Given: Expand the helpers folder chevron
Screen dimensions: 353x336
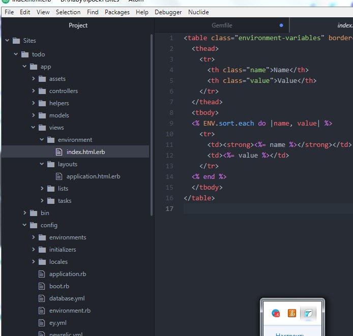Looking at the screenshot, I should [x=34, y=103].
